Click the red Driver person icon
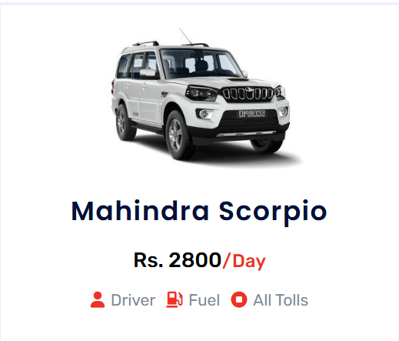Image resolution: width=399 pixels, height=341 pixels. coord(98,299)
